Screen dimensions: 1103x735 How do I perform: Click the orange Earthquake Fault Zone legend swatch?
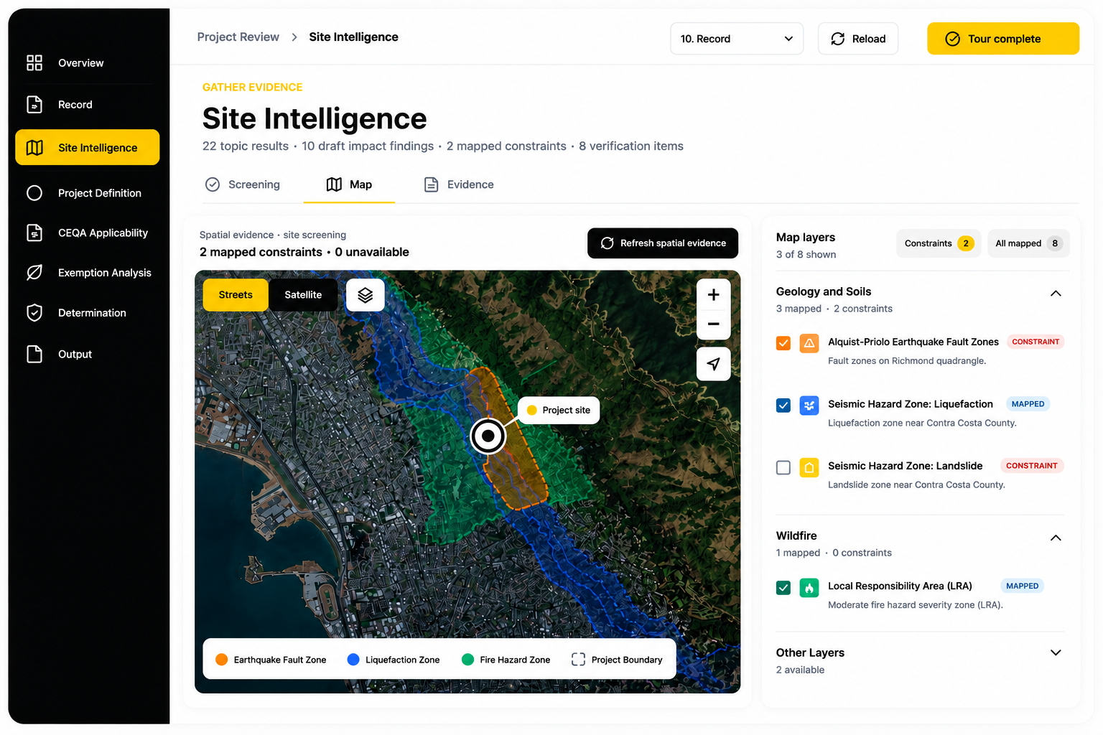tap(222, 660)
